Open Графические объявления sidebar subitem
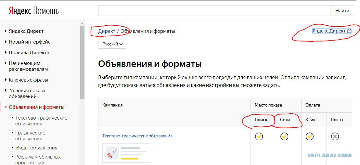360x165 pixels. tap(30, 136)
